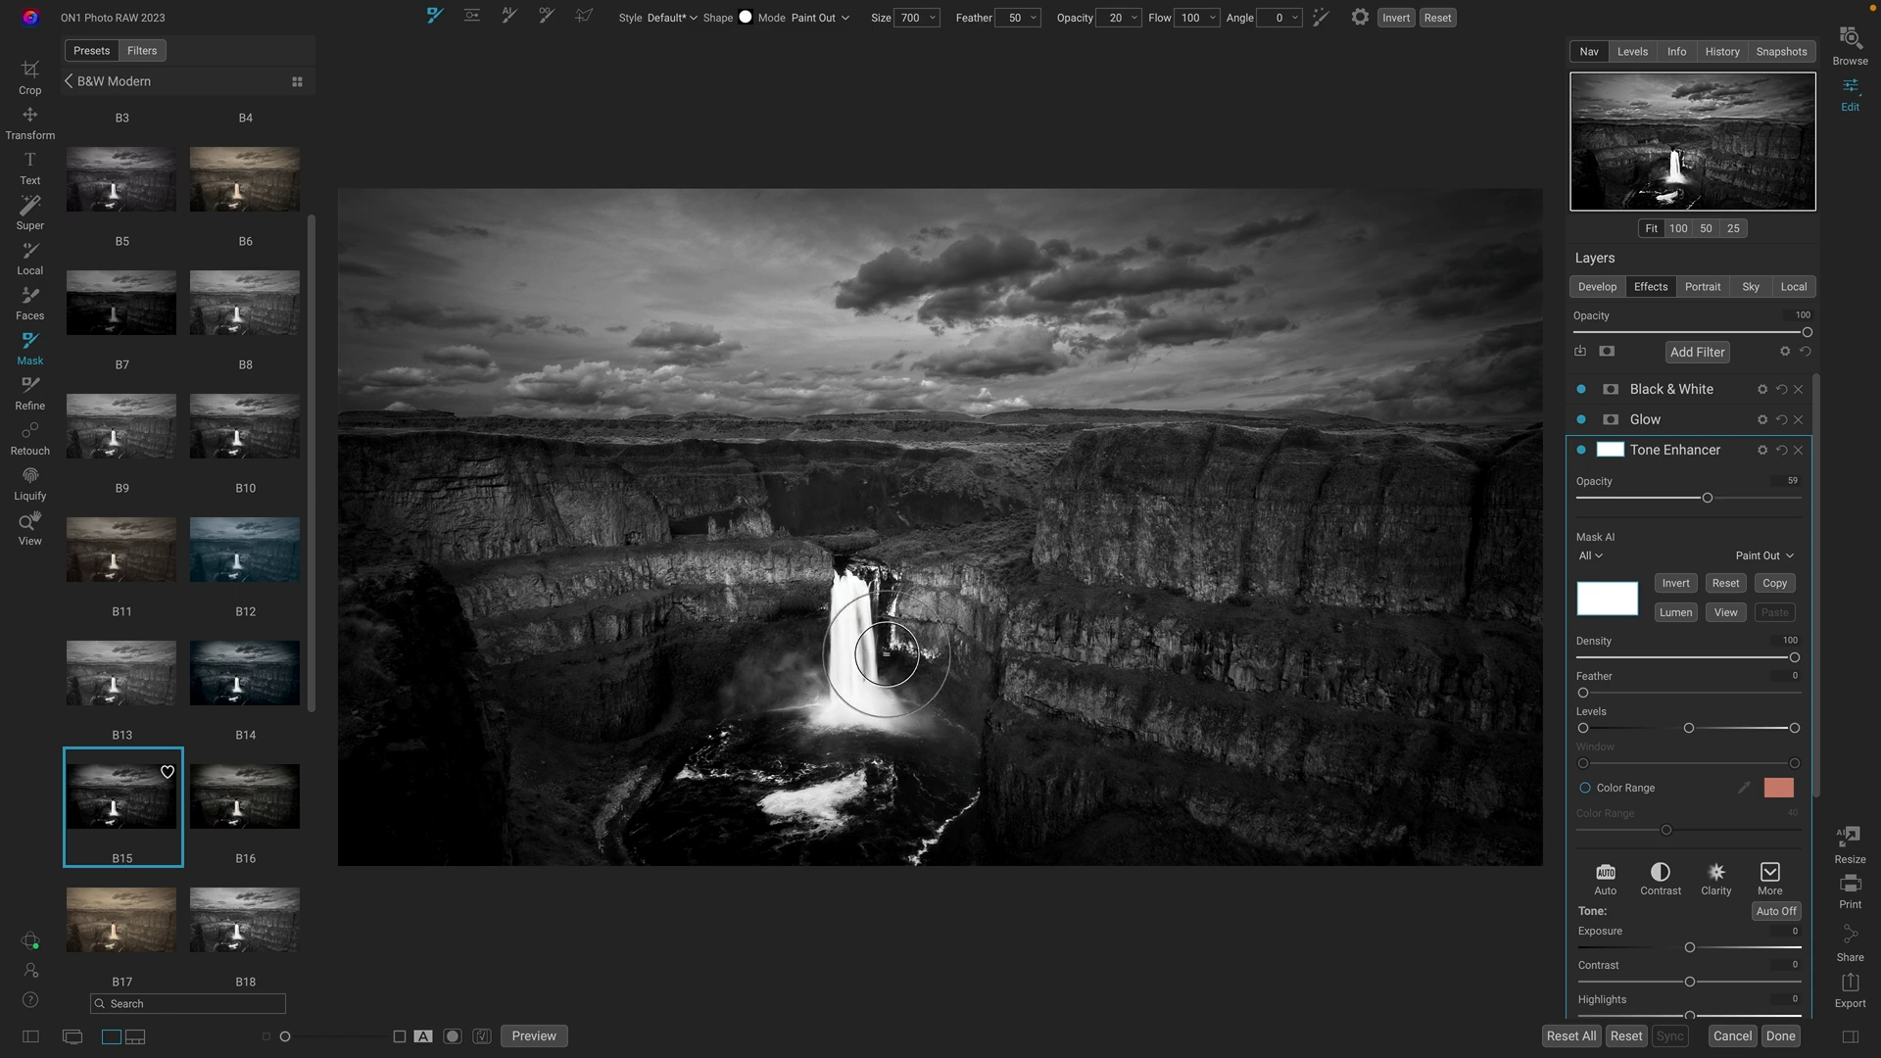Open the Liquify tool
This screenshot has width=1881, height=1058.
tap(30, 476)
